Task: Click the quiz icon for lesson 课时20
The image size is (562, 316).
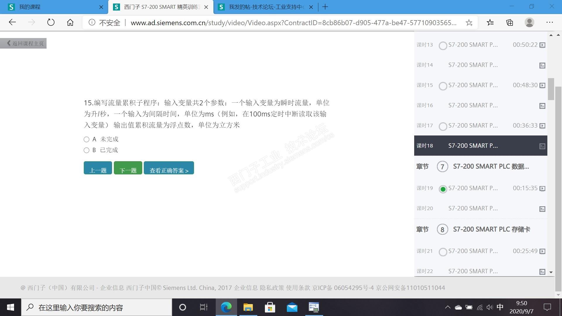Action: (542, 209)
